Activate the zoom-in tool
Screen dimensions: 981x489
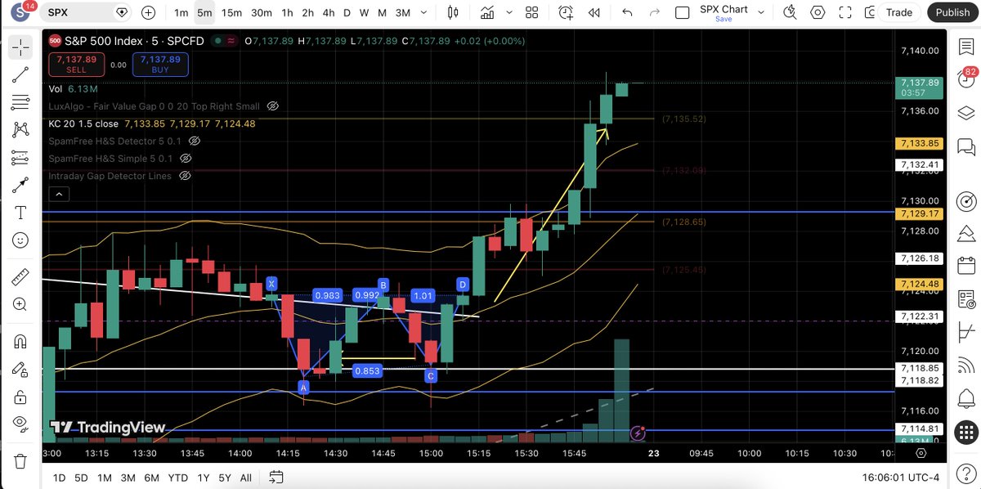point(20,304)
